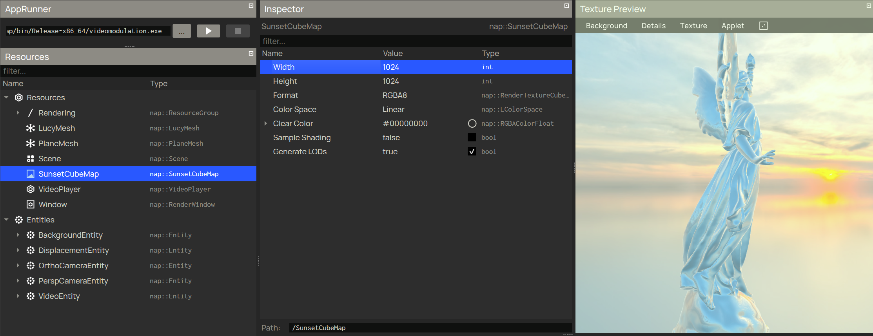
Task: Click the Scene resource icon
Action: (30, 159)
